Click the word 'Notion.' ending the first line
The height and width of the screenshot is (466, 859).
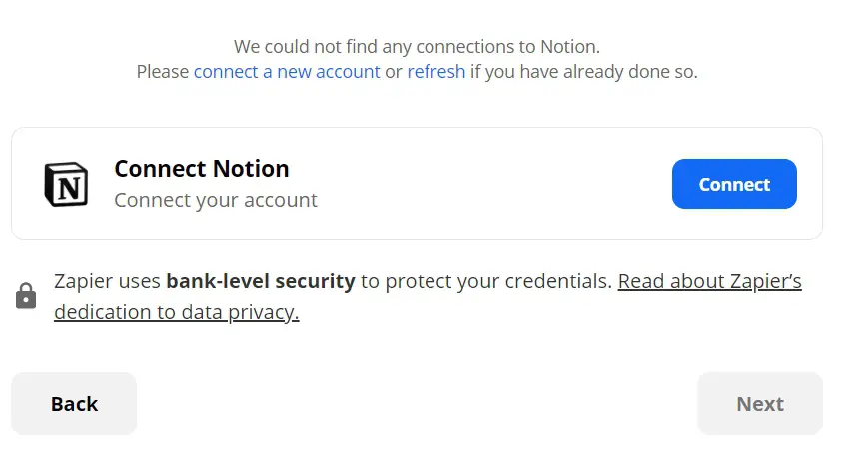coord(570,47)
